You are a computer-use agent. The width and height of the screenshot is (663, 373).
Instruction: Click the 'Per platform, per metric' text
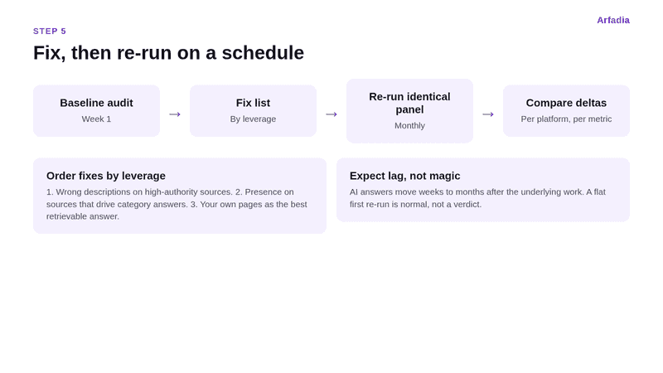[566, 119]
